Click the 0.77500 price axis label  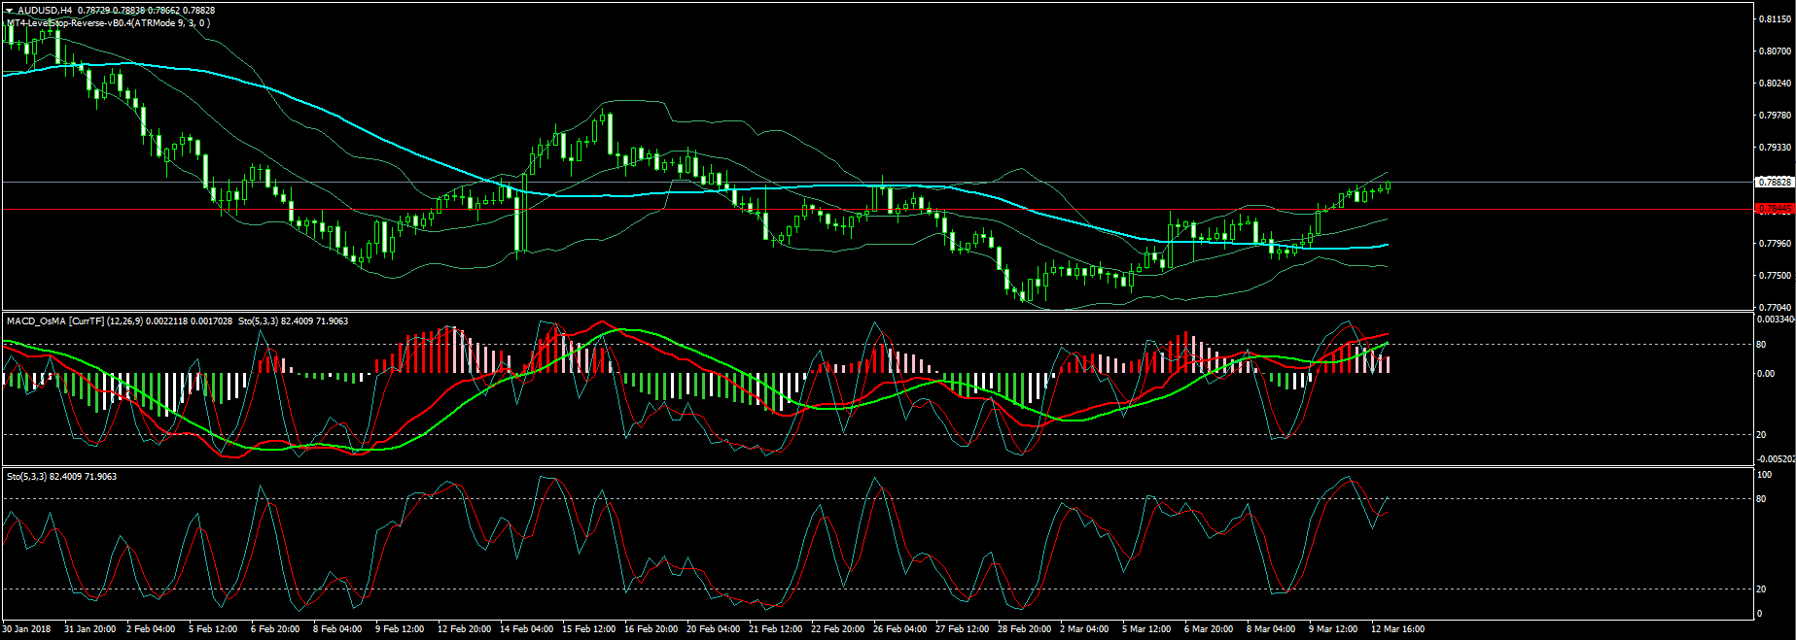pyautogui.click(x=1775, y=276)
